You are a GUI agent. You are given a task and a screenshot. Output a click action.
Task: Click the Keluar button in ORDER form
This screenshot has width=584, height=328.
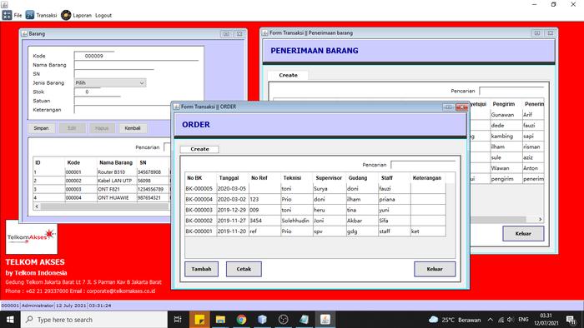435,269
